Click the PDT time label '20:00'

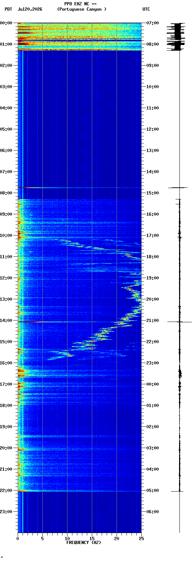[x=6, y=448]
